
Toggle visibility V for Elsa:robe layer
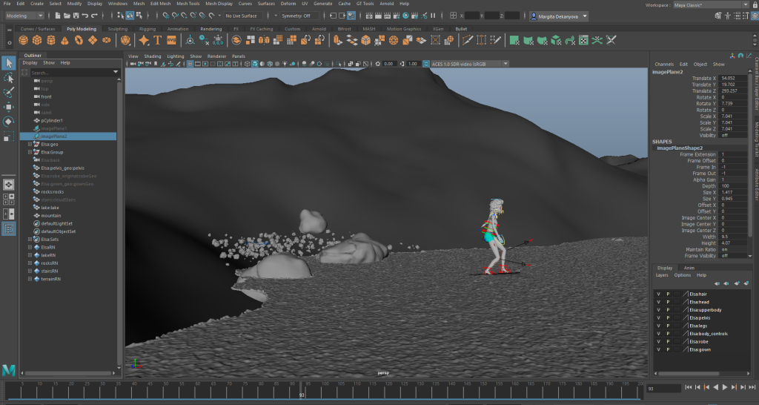(658, 341)
